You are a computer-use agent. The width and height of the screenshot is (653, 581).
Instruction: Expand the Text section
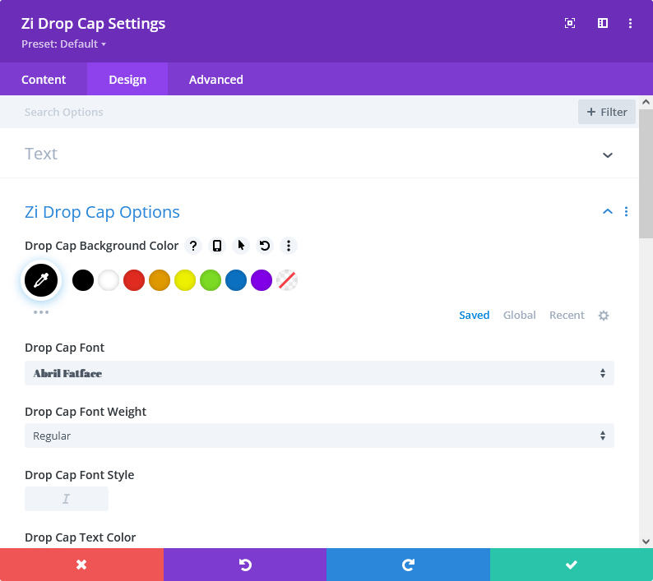pyautogui.click(x=608, y=155)
